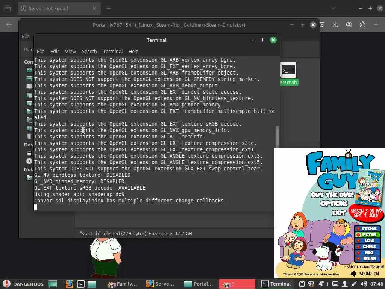Select Peter in the character list
This screenshot has width=385, height=289.
367,234
